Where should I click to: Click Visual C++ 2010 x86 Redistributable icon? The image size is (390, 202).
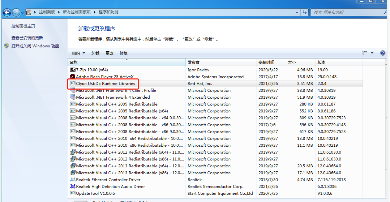click(x=73, y=146)
